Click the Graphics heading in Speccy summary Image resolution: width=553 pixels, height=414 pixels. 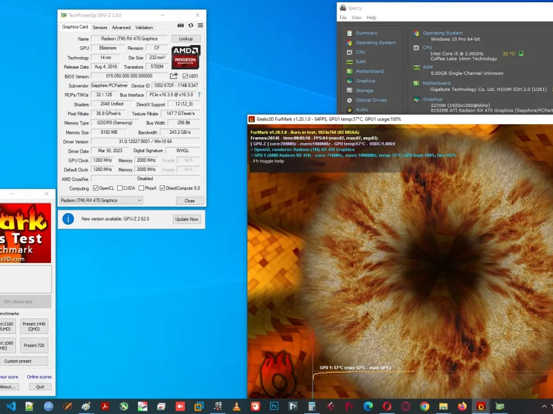pos(432,99)
